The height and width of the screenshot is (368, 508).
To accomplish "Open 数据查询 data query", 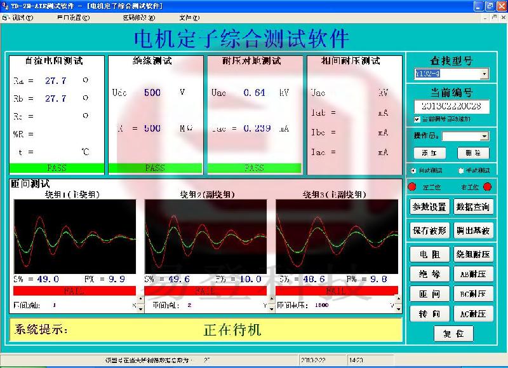I will click(472, 207).
